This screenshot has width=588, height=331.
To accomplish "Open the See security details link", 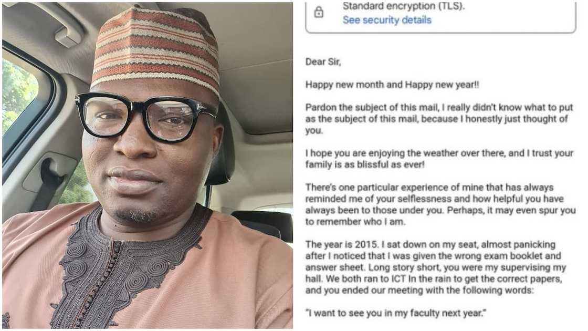I will (387, 20).
